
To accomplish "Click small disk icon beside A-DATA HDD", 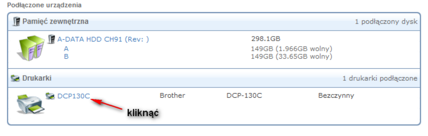I will [52, 39].
